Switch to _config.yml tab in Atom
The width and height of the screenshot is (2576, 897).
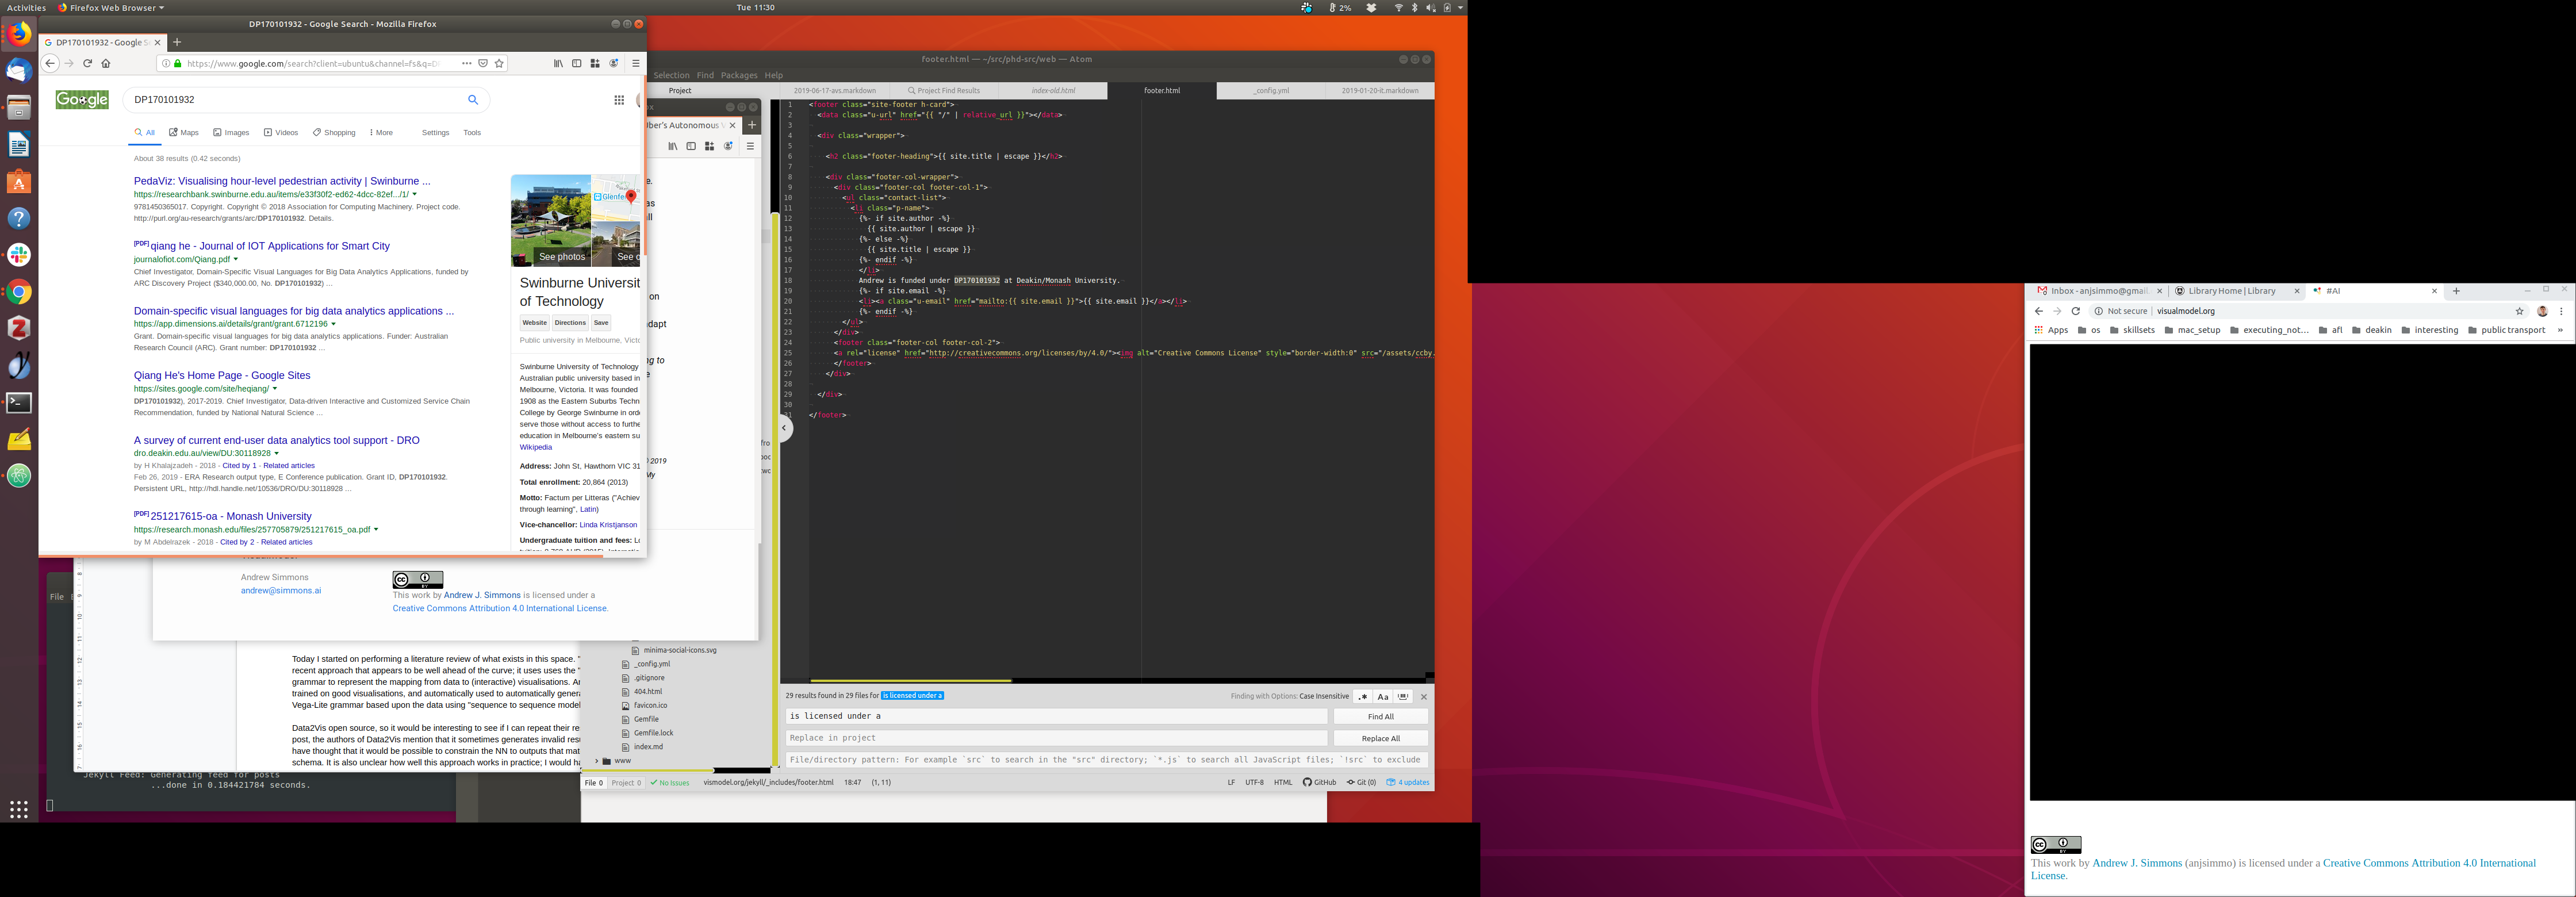(x=1271, y=90)
